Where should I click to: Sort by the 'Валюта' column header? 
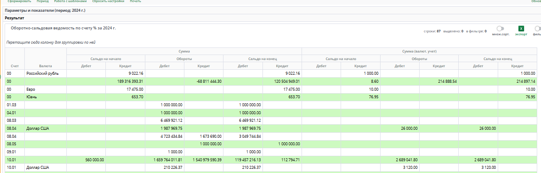(45, 66)
